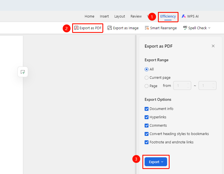Open the Home tab
This screenshot has height=174, width=224.
(89, 16)
